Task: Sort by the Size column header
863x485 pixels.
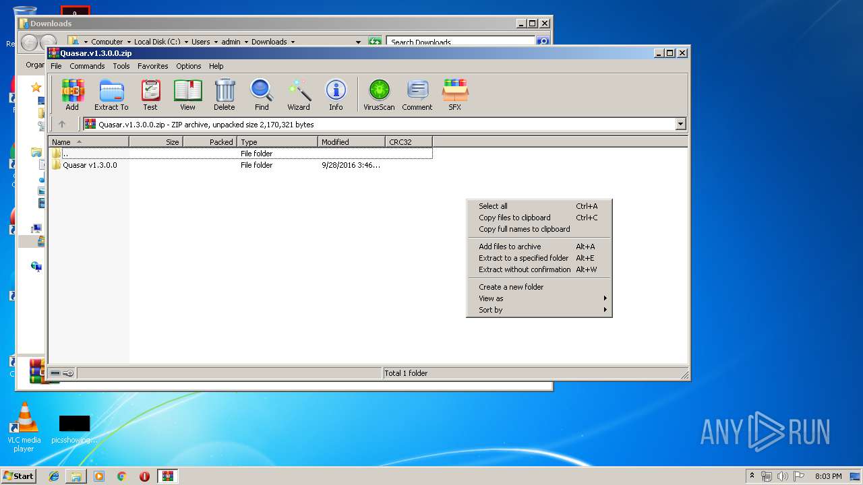Action: click(156, 142)
